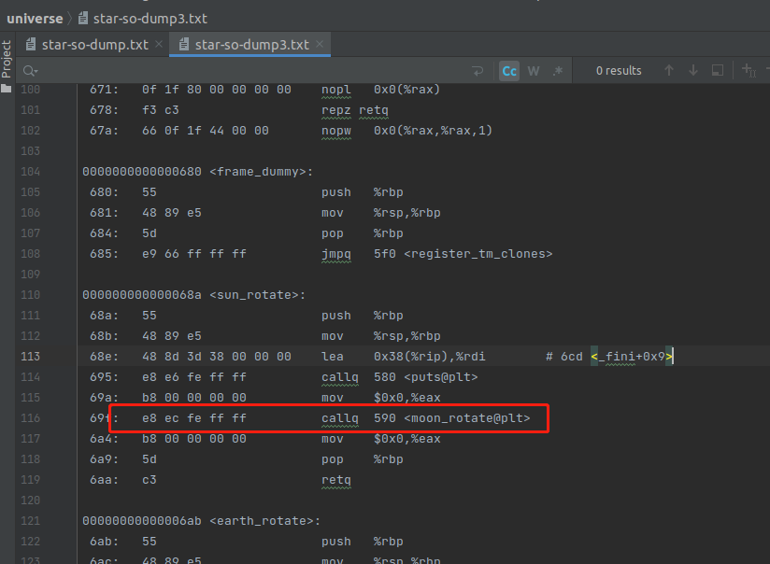Toggle Match Case (Cc) in search
This screenshot has height=564, width=770.
pos(508,70)
